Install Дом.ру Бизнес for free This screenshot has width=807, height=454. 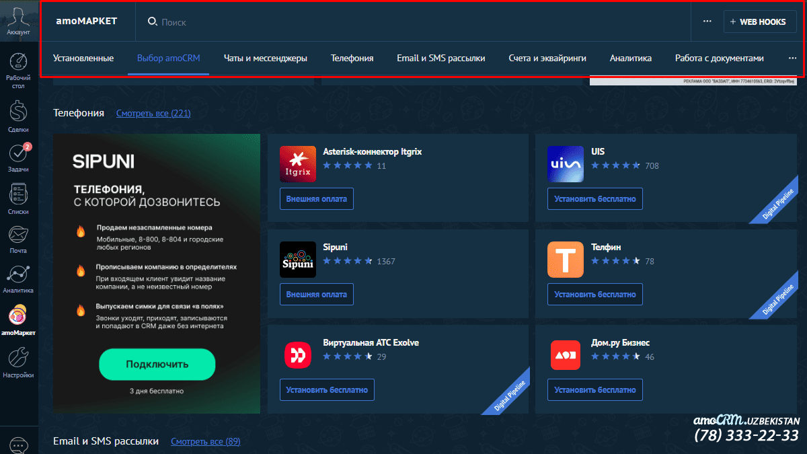[x=595, y=390]
